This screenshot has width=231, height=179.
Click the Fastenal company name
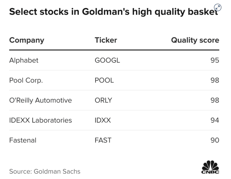(x=23, y=140)
